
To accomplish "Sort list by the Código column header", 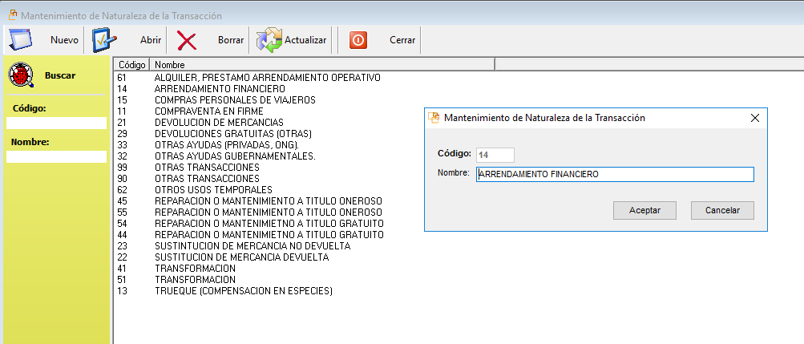I will (131, 64).
